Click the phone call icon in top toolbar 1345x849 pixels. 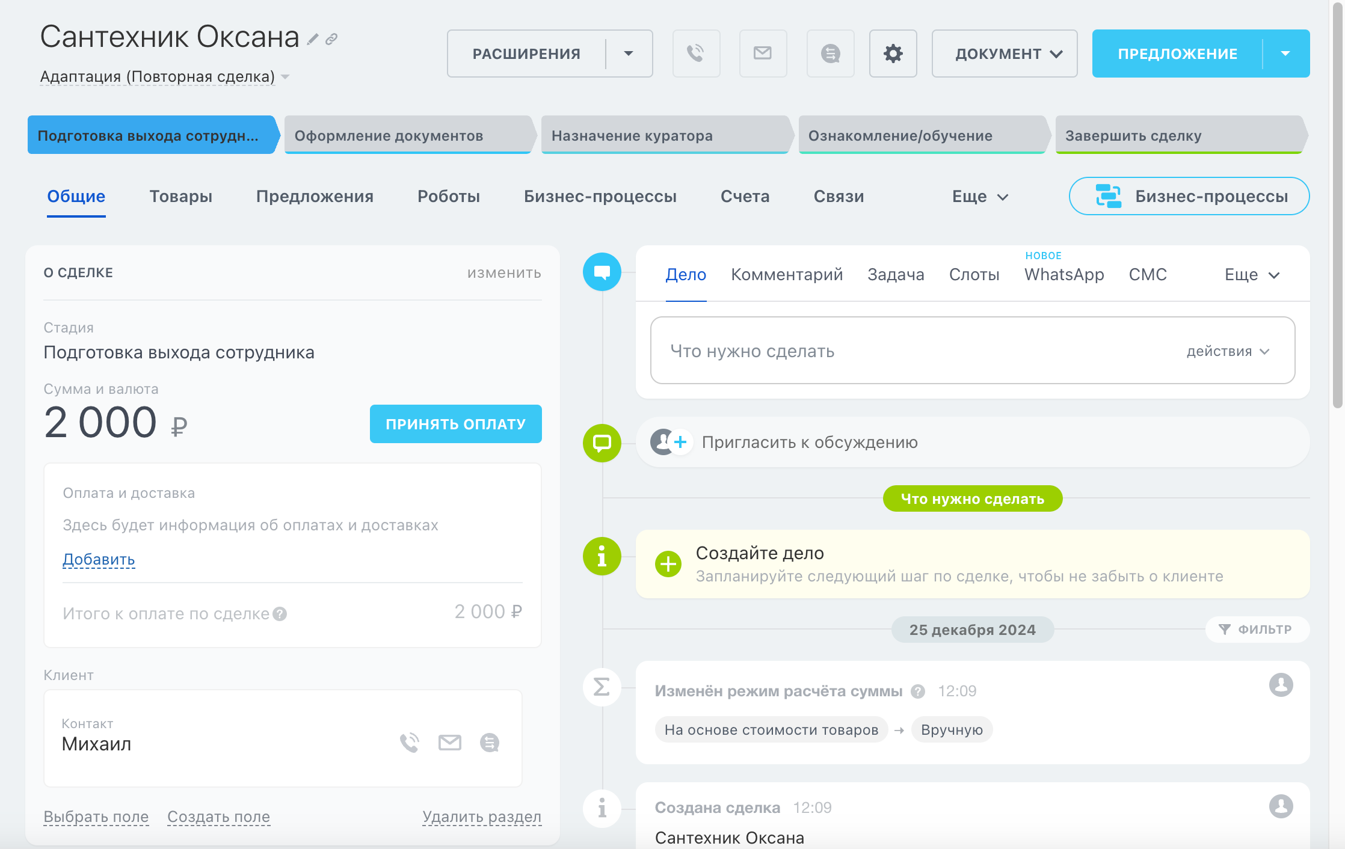click(x=696, y=54)
